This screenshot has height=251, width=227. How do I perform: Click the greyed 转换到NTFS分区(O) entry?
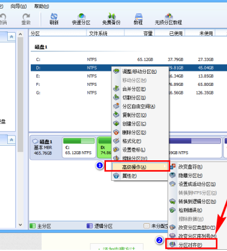[x=198, y=193]
